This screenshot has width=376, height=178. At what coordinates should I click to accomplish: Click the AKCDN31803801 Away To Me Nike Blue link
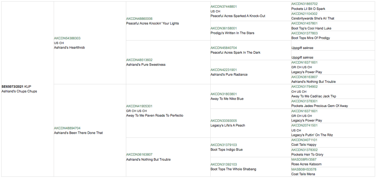point(223,94)
